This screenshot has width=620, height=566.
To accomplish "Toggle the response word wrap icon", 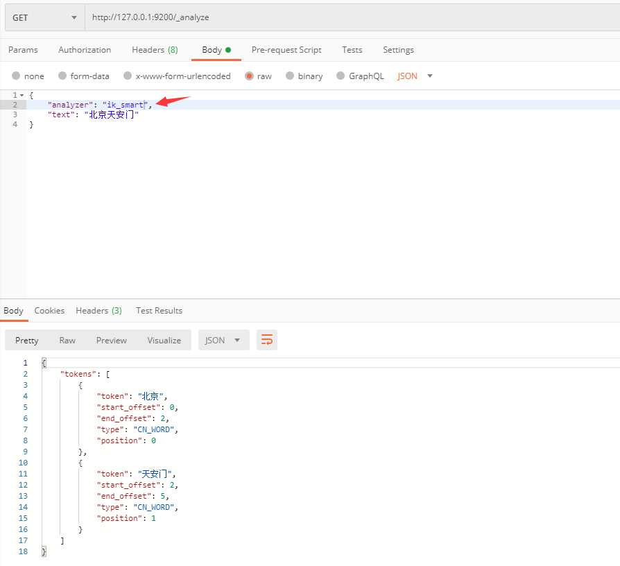I will pos(267,340).
